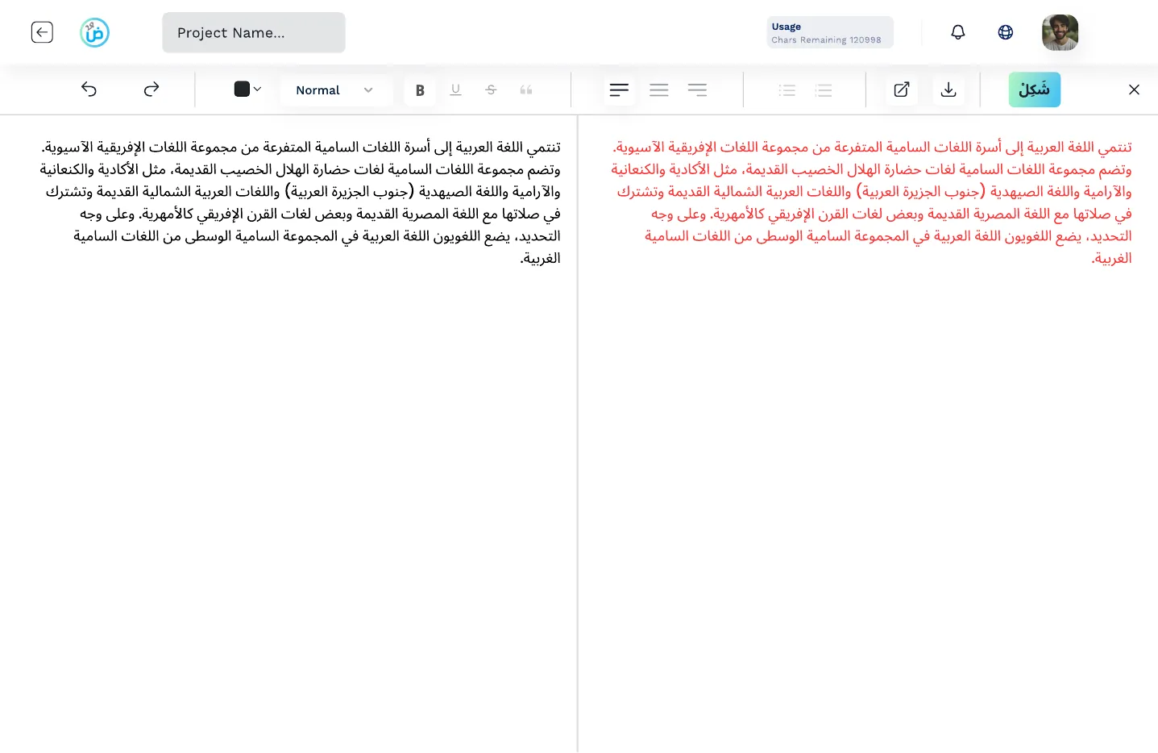Expand the Normal style dropdown
Image resolution: width=1158 pixels, height=753 pixels.
click(336, 90)
